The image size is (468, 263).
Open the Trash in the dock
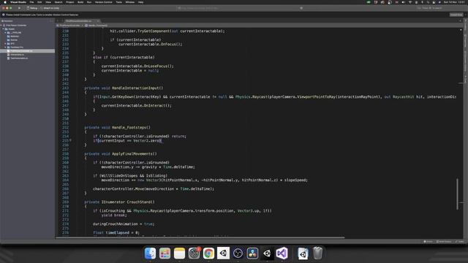317,254
